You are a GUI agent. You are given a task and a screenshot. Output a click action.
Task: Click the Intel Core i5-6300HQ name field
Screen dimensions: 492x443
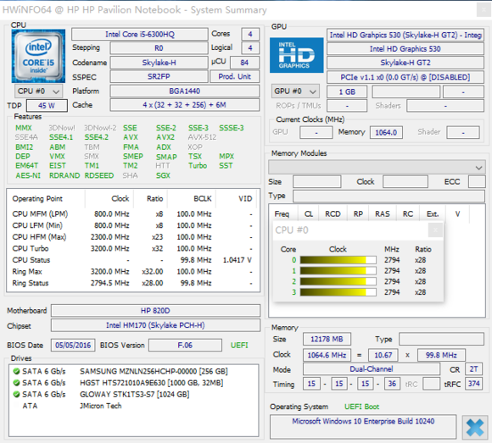140,34
